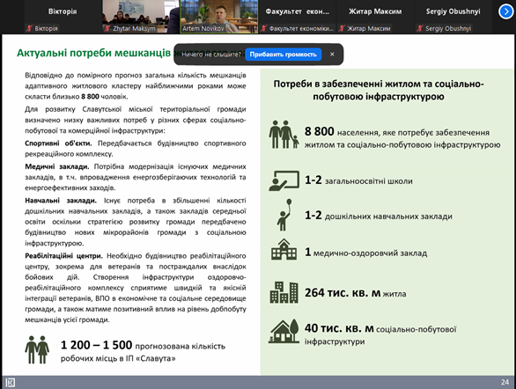The height and width of the screenshot is (389, 516).
Task: Click two-people icon near 1 200 – 1 500
Action: click(37, 349)
